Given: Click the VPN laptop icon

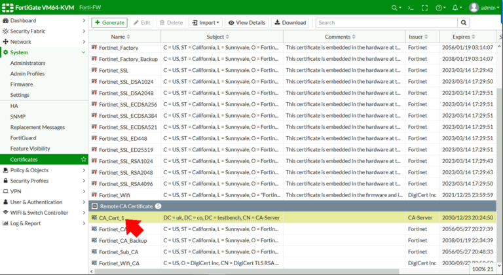Looking at the screenshot, I should (x=5, y=191).
